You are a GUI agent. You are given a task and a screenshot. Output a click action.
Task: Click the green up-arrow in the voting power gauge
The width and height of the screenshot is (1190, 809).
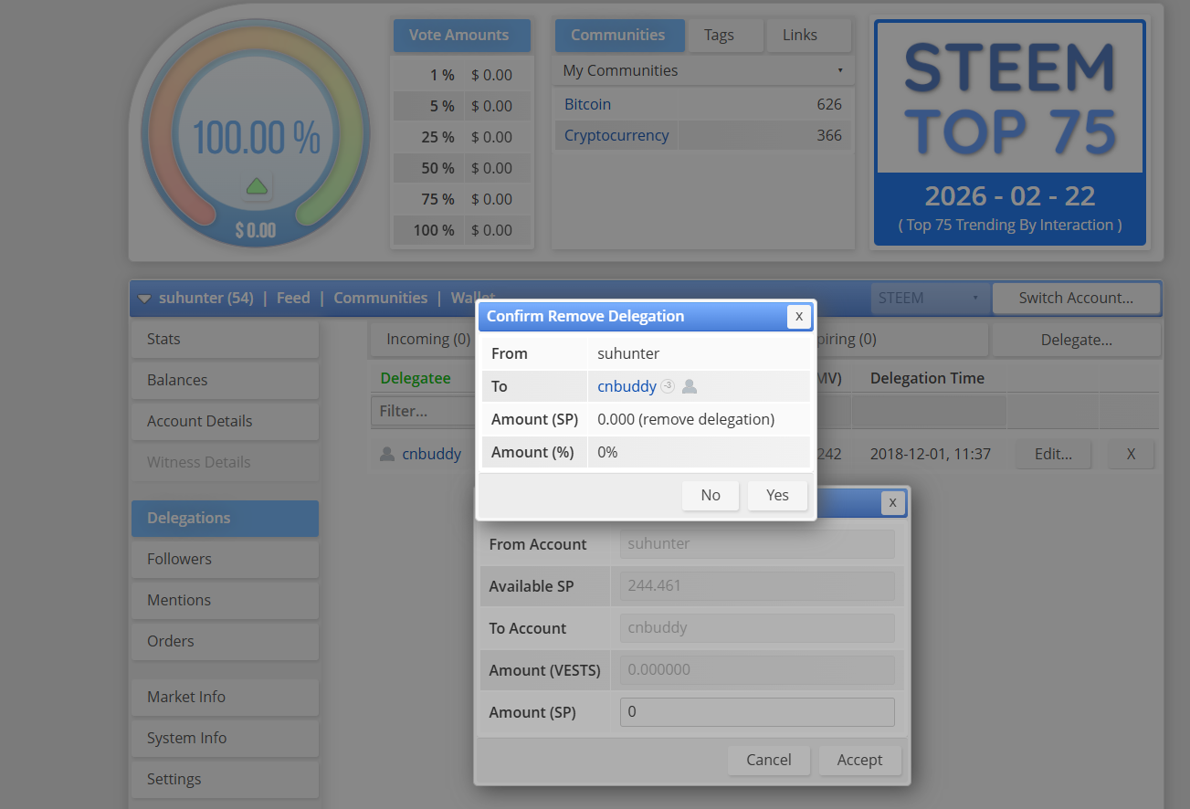(257, 186)
